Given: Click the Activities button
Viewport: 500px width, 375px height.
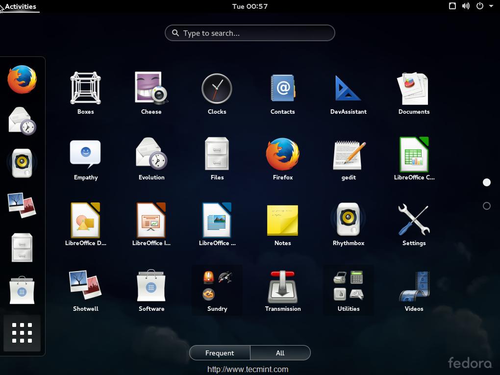Looking at the screenshot, I should (x=20, y=6).
